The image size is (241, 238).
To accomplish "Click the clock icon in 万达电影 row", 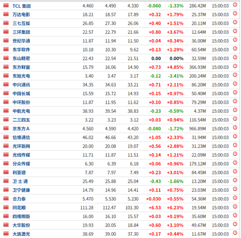I will [235, 13].
